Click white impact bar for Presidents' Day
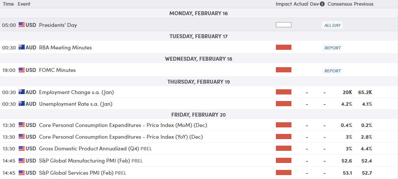Screen dimensions: 398x179 coord(284,25)
